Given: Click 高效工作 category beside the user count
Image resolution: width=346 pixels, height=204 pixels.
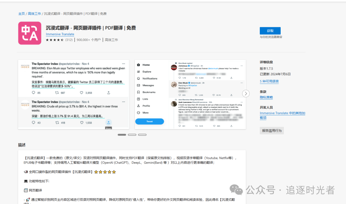Looking at the screenshot, I should 111,40.
